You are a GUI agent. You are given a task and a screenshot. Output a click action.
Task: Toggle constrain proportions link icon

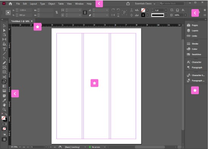57,13
